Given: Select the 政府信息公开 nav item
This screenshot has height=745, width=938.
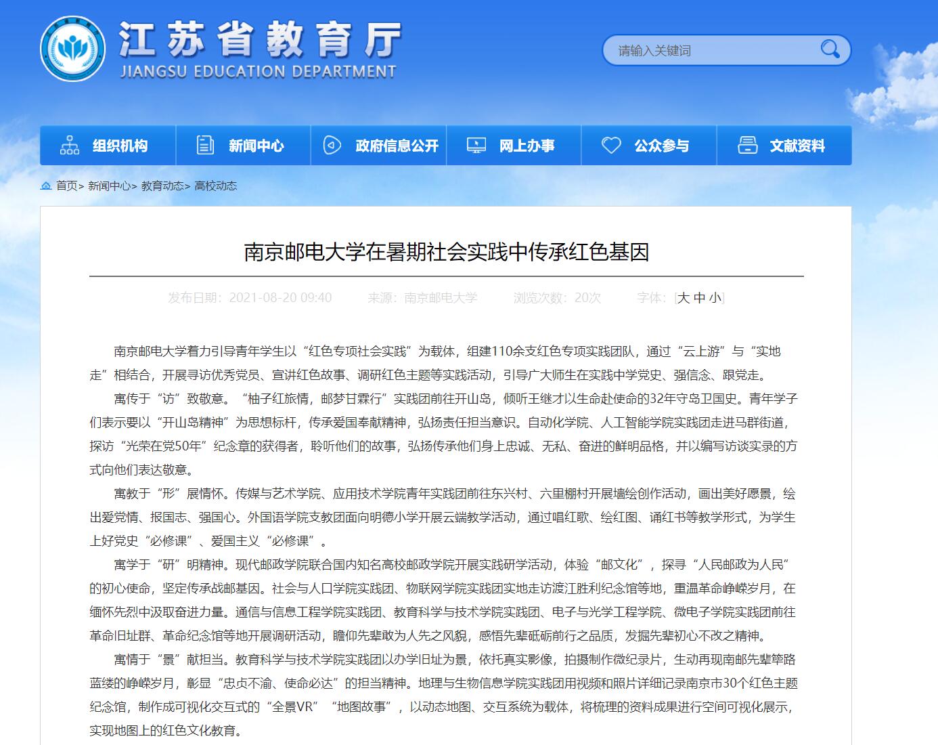Looking at the screenshot, I should tap(397, 146).
